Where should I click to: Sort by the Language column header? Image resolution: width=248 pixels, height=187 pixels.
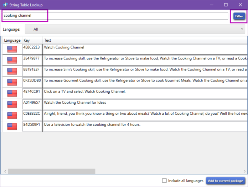coord(12,40)
